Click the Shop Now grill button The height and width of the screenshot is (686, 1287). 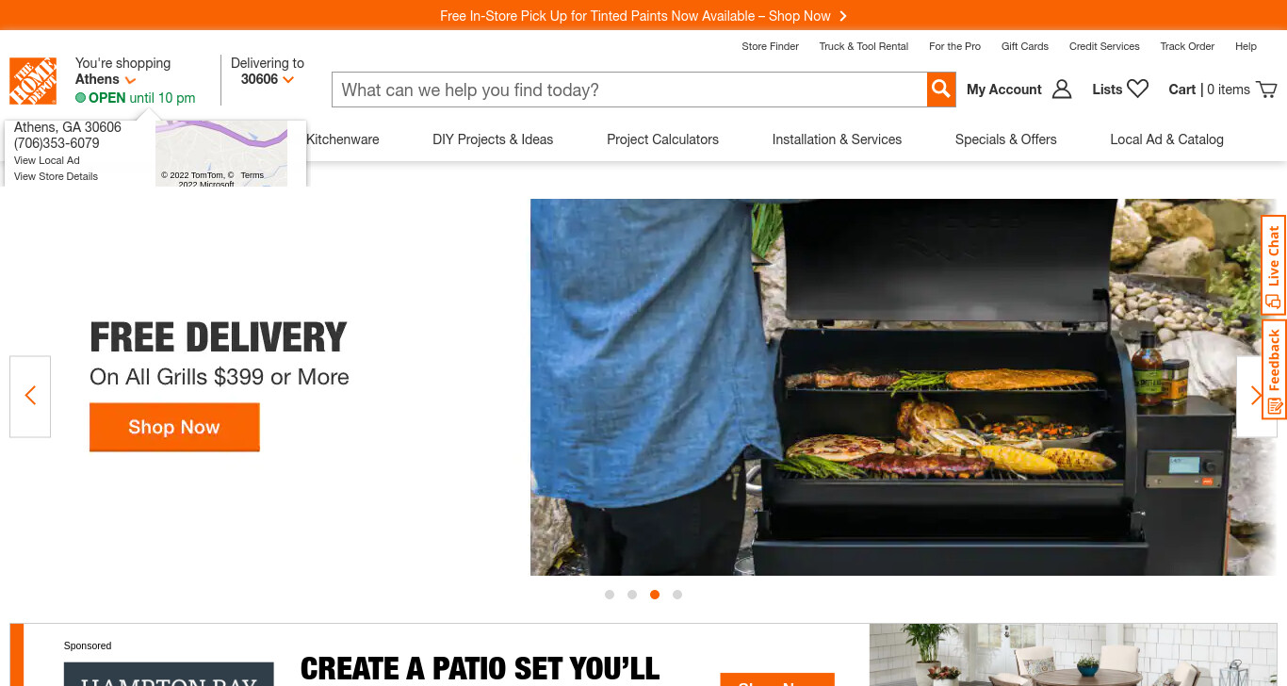click(x=174, y=427)
